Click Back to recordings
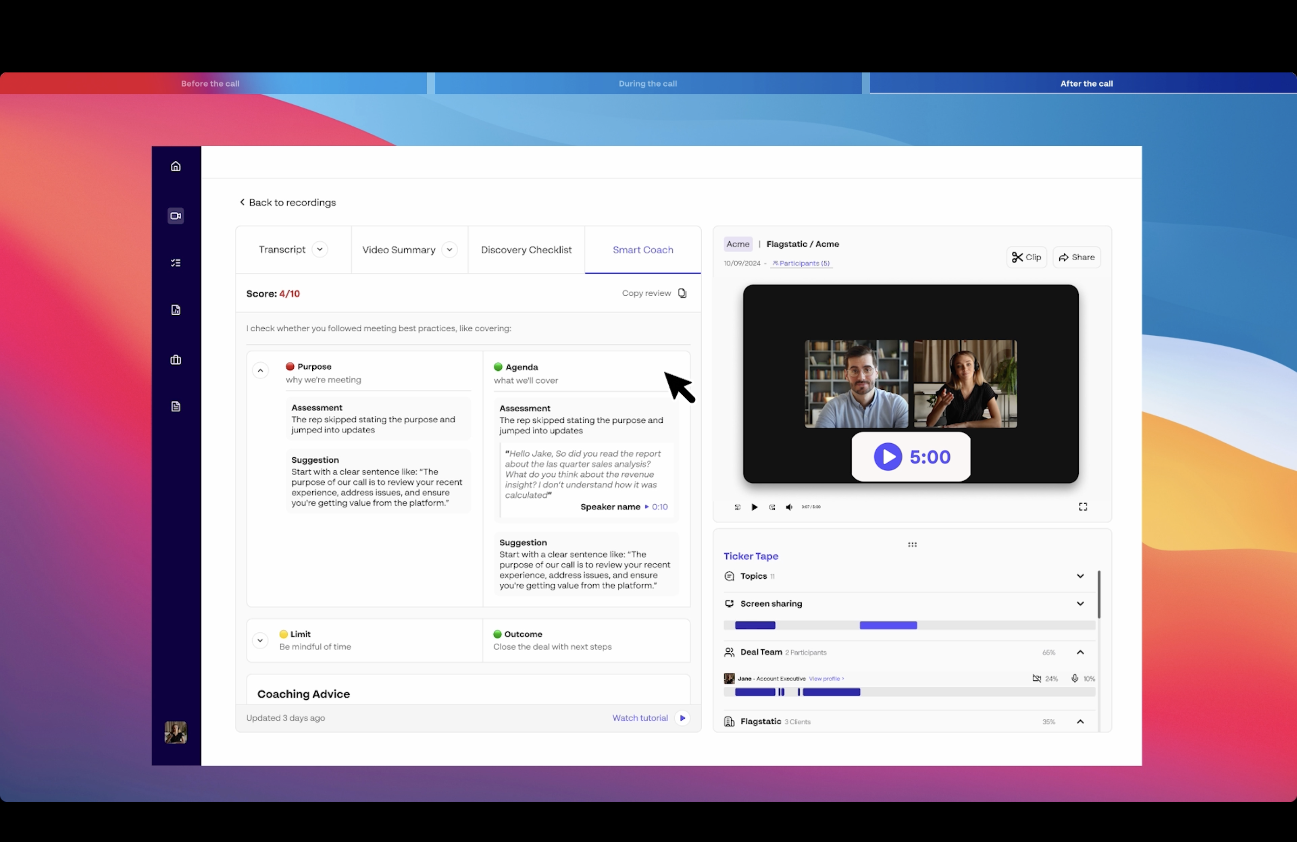The image size is (1297, 842). [288, 202]
